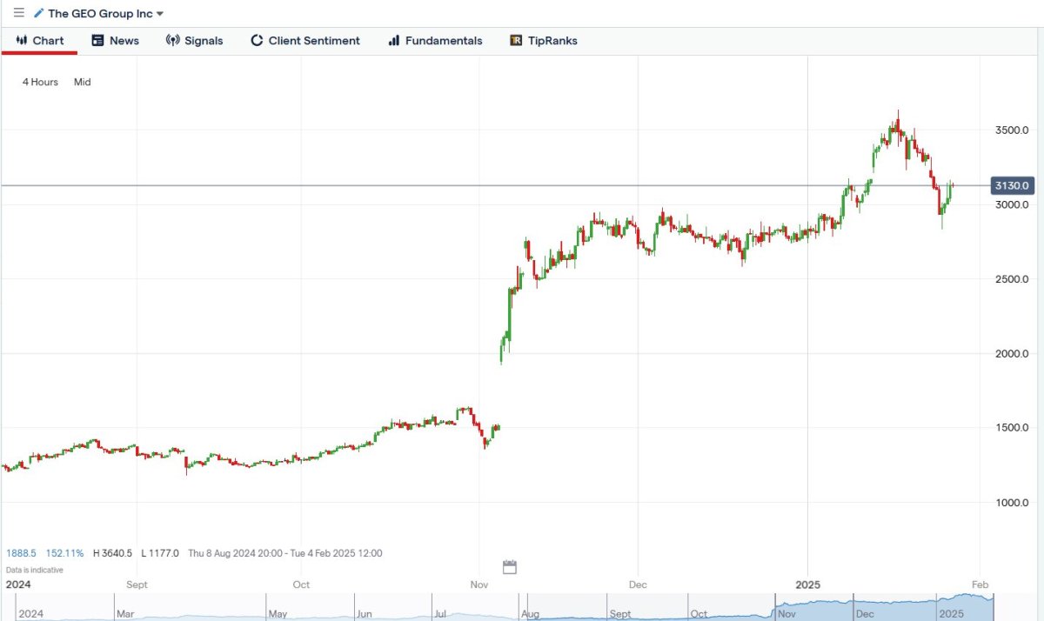Open the TipRanks tab
Viewport: 1044px width, 621px height.
(544, 40)
